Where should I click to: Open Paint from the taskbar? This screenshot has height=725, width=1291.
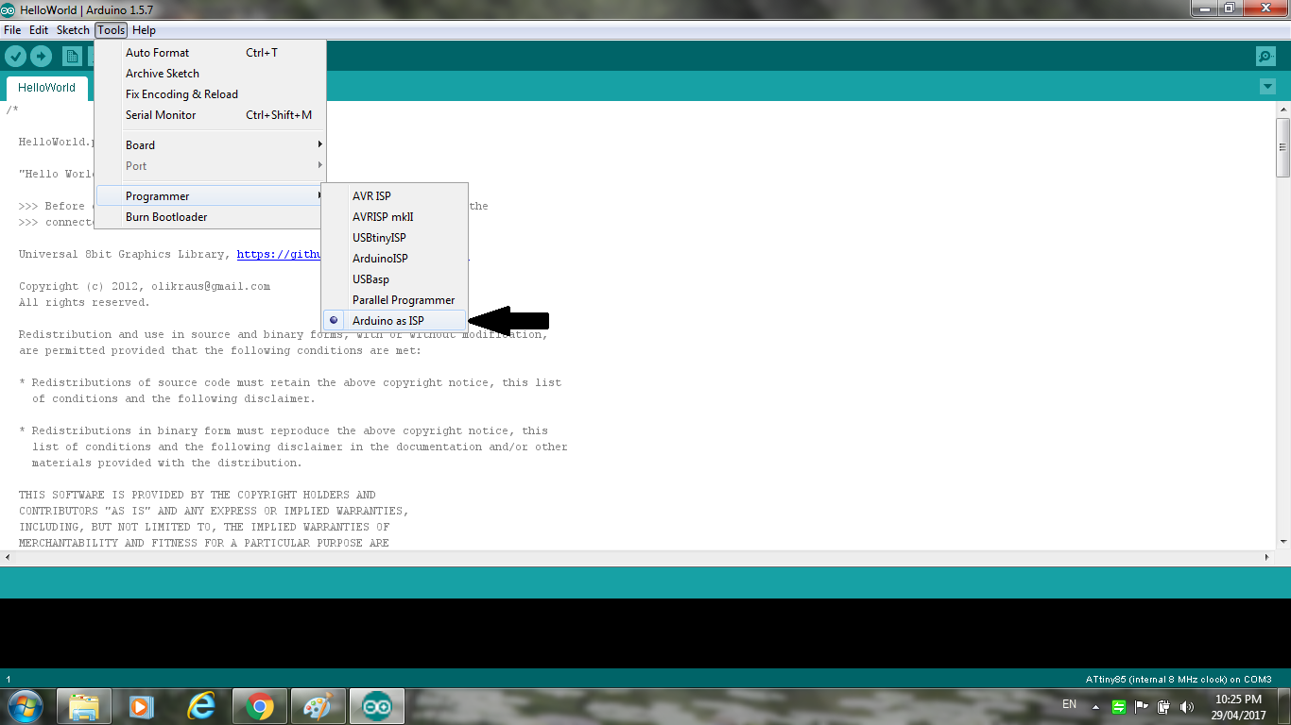point(318,706)
